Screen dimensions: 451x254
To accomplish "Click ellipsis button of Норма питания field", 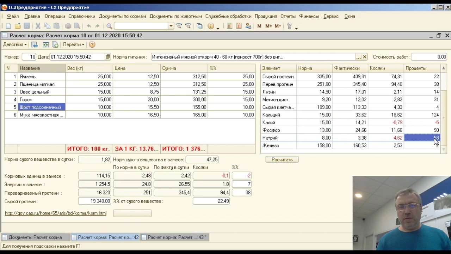I will [x=359, y=57].
